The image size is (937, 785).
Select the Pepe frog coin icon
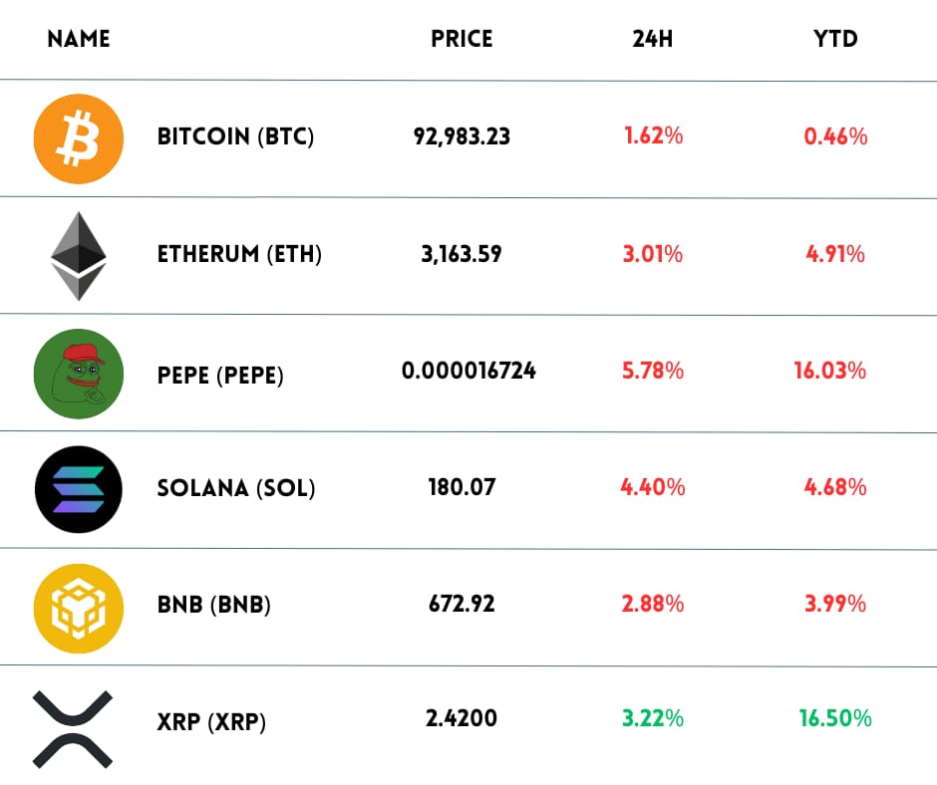pyautogui.click(x=79, y=373)
